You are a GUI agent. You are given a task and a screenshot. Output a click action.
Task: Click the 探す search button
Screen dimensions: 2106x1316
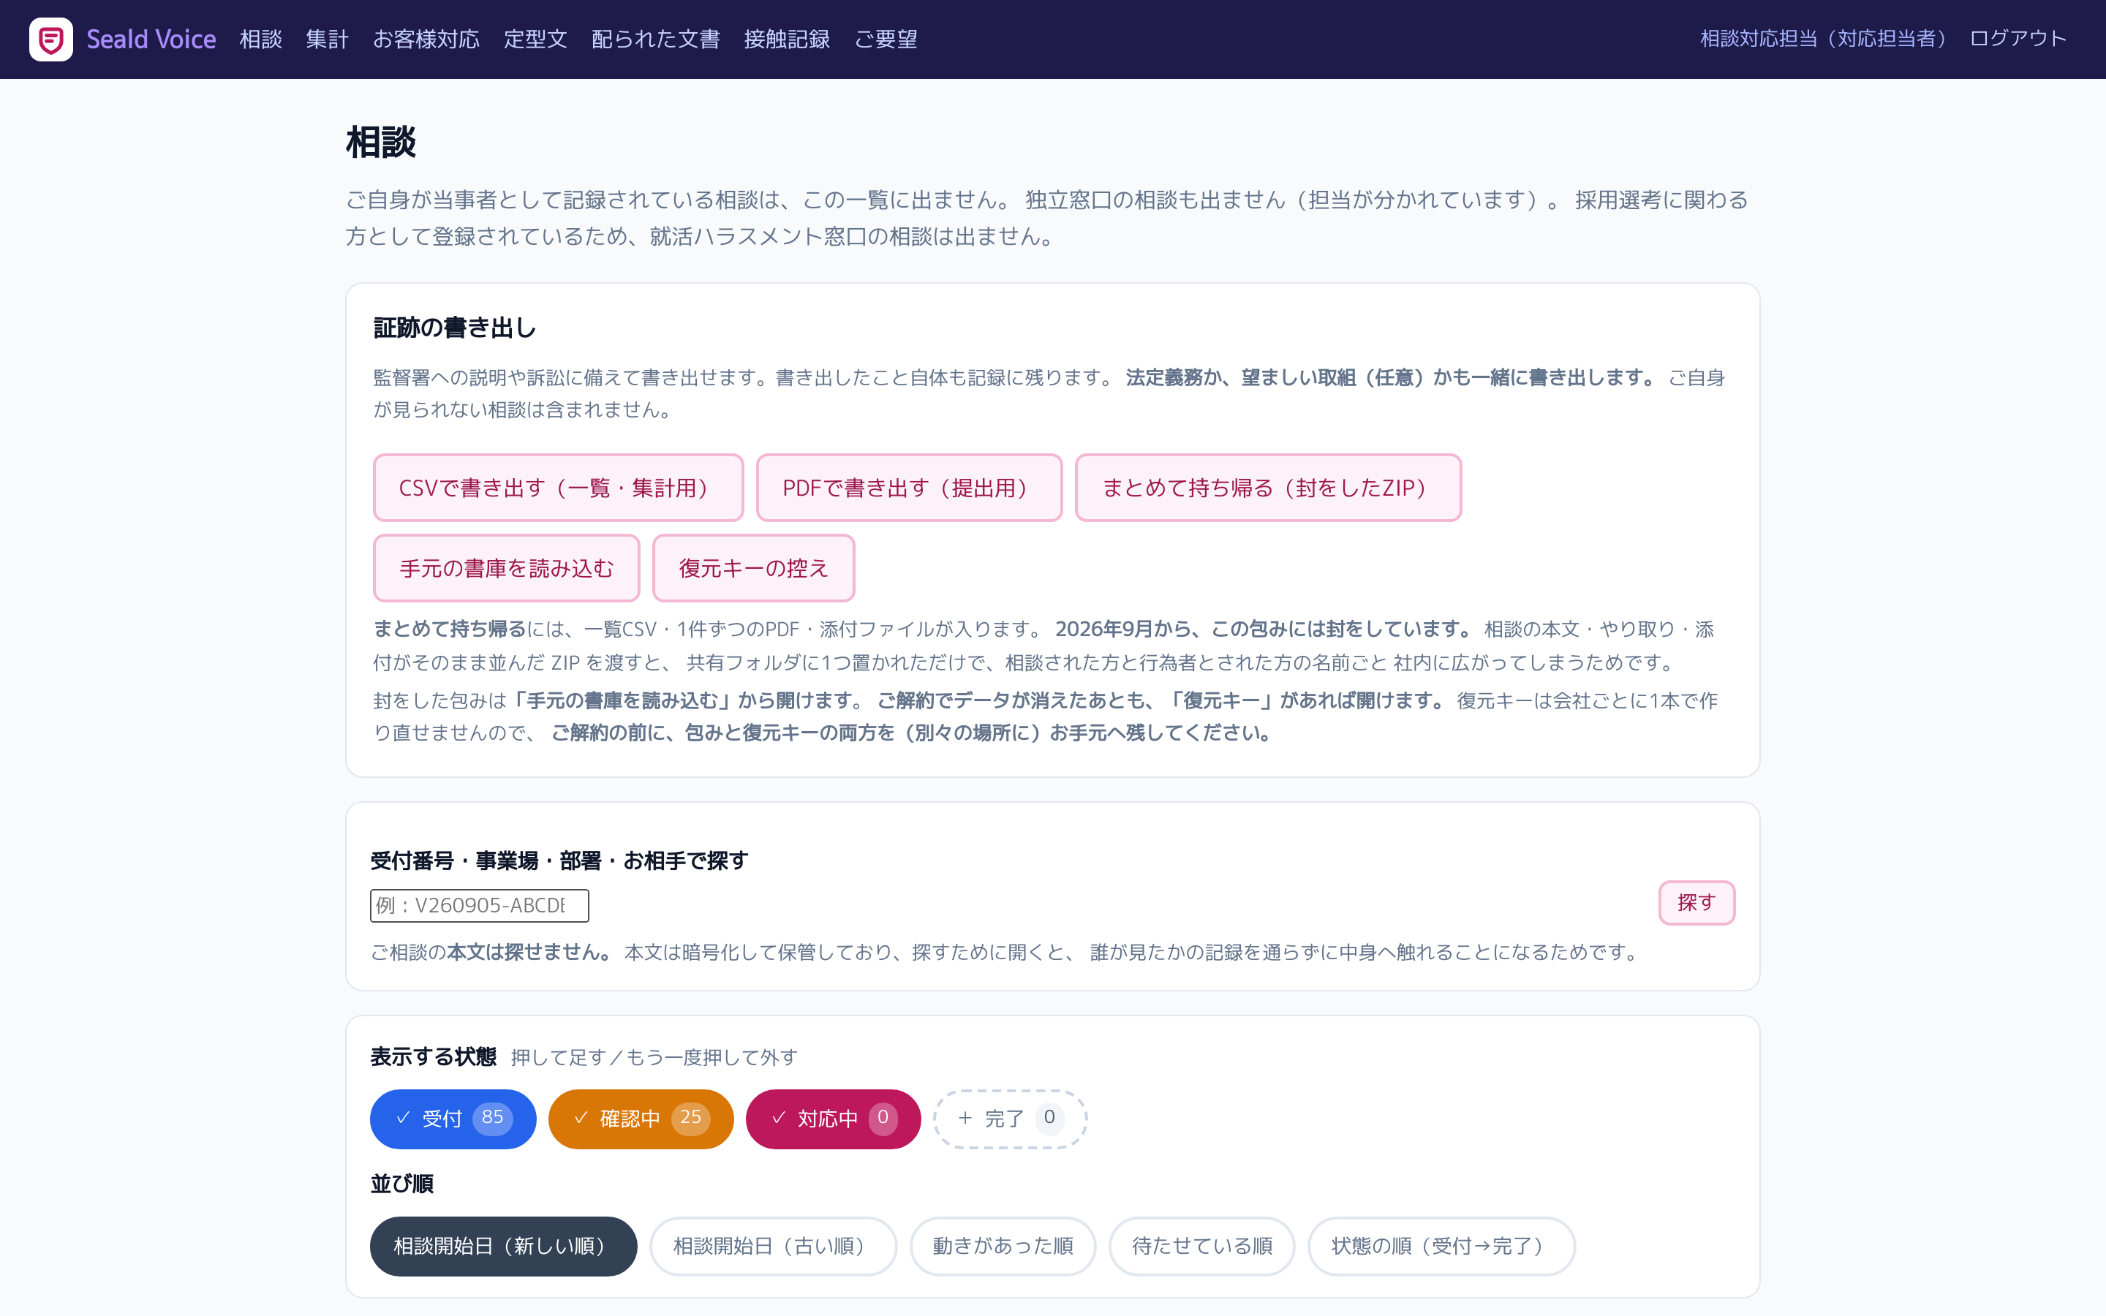pyautogui.click(x=1696, y=903)
